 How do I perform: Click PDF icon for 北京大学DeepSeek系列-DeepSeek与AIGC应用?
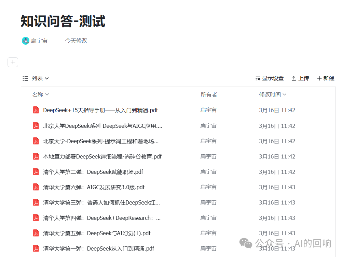tap(36, 125)
